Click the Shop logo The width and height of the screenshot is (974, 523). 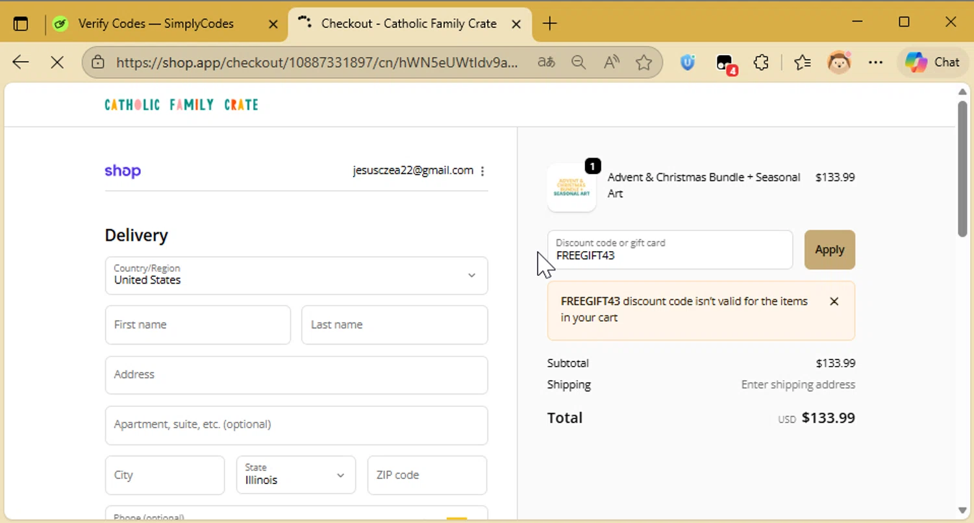click(x=123, y=171)
